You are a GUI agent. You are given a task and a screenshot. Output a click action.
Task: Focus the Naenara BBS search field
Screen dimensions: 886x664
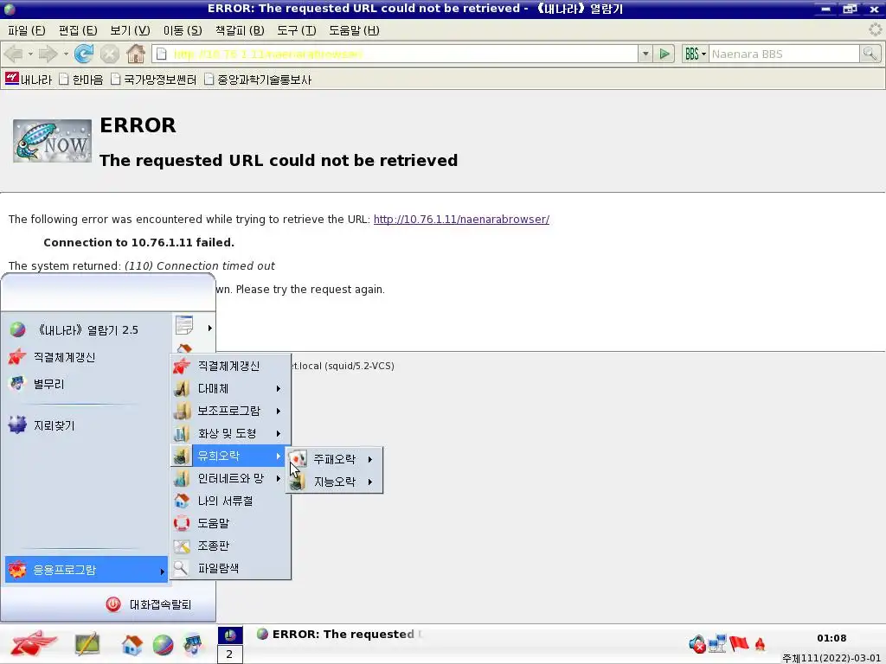point(784,54)
